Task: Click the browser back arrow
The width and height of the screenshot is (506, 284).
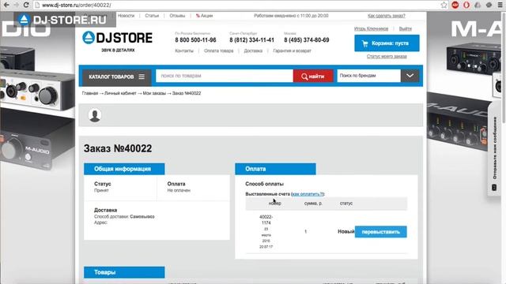Action: coord(6,6)
